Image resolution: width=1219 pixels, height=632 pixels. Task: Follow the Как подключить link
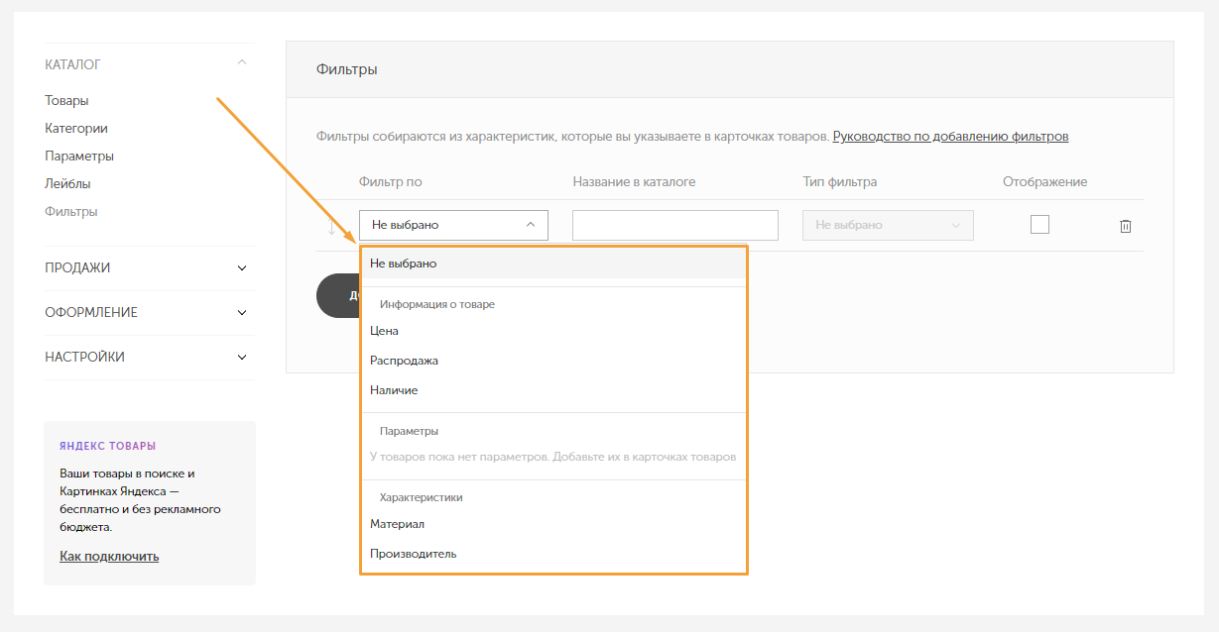coord(109,557)
